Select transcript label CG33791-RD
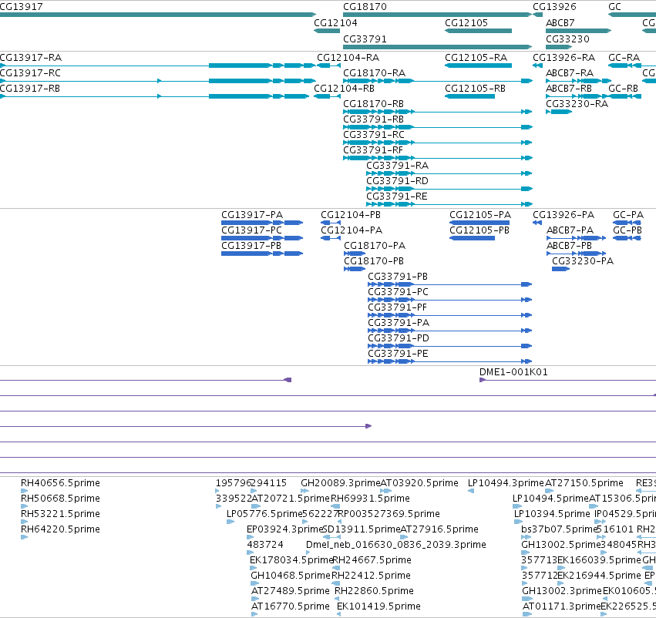The height and width of the screenshot is (618, 656). [x=398, y=181]
